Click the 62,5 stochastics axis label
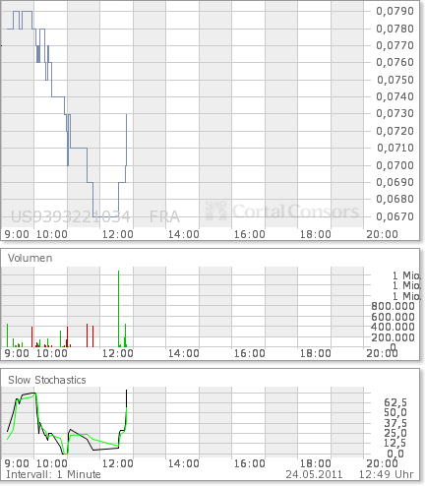The image size is (425, 486). [x=395, y=402]
